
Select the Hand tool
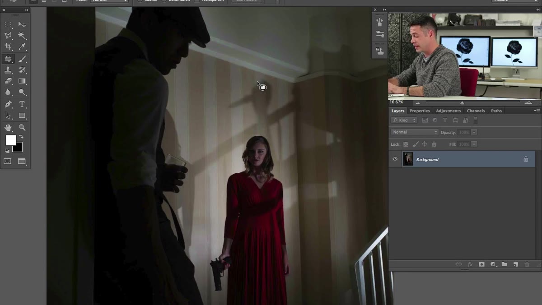[x=8, y=128]
